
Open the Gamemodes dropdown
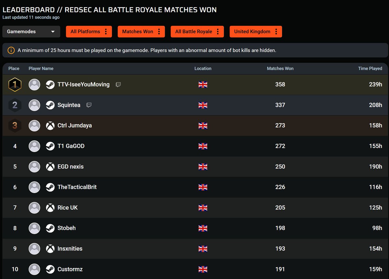[x=31, y=32]
